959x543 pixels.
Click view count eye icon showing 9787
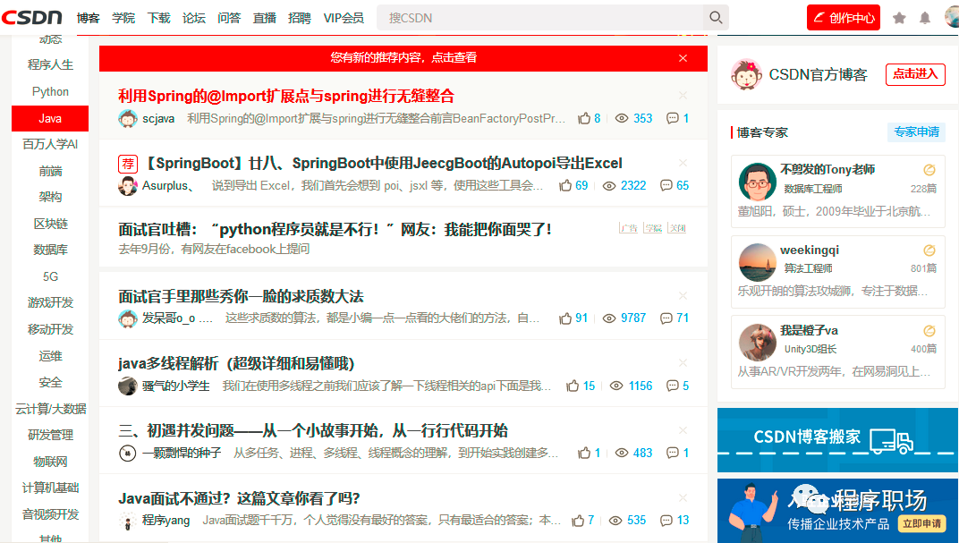[x=609, y=318]
